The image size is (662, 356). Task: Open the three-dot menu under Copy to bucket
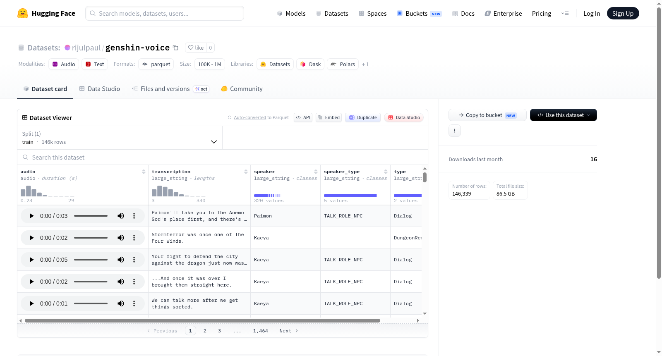pyautogui.click(x=455, y=131)
